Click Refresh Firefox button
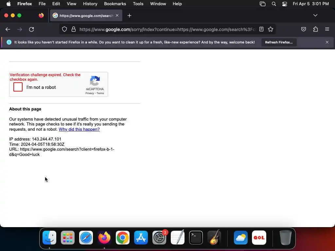Screen dimensions: 335x251 279,42
